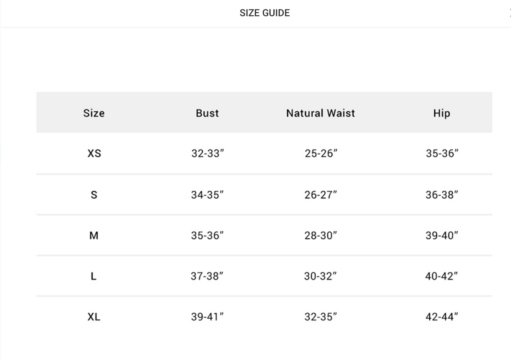Viewport: 511px width, 359px height.
Task: Click the S waist value 26-27"
Action: [321, 195]
